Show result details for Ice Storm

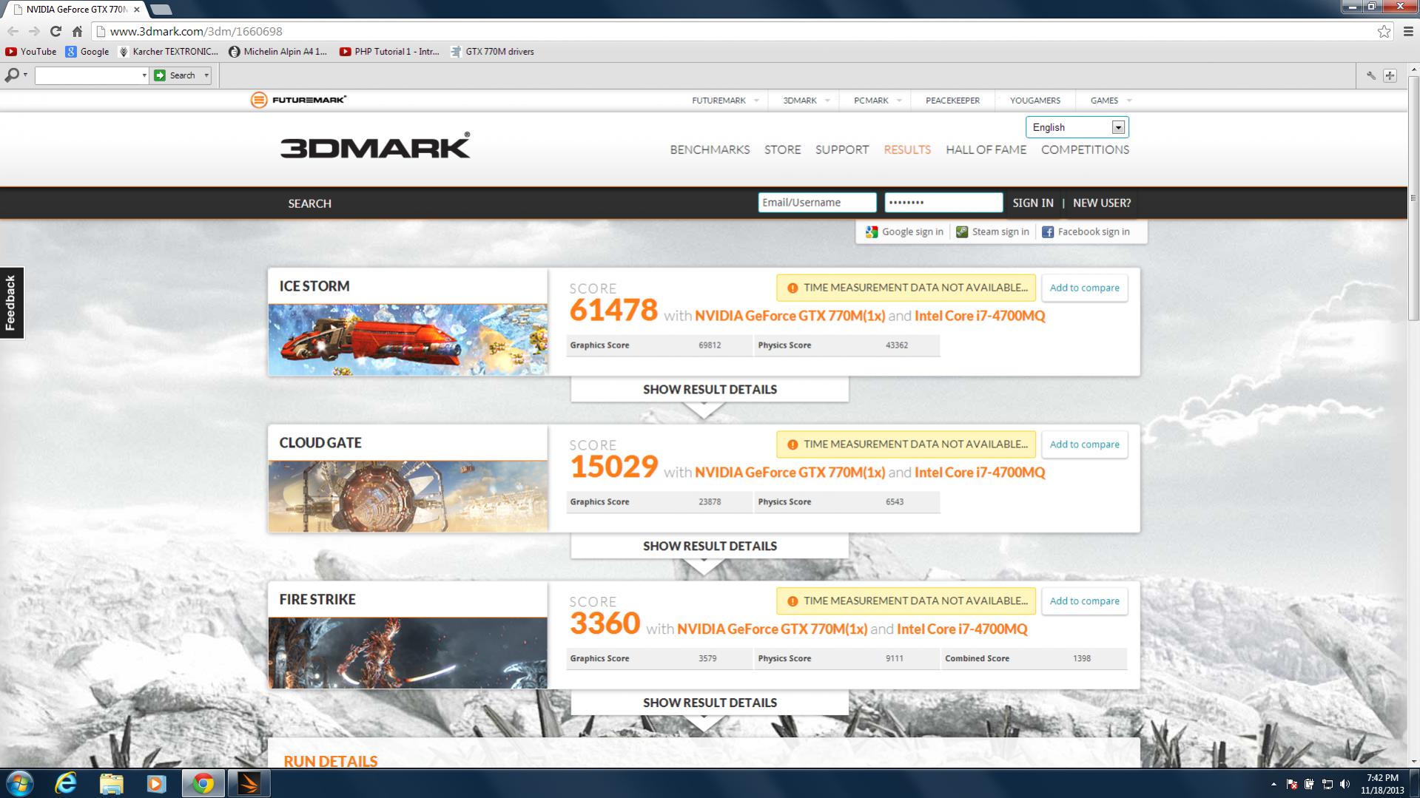(710, 390)
